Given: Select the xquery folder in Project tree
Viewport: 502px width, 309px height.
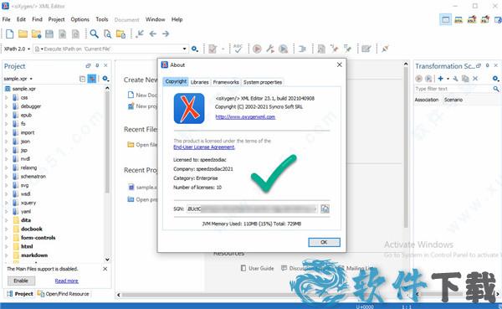Looking at the screenshot, I should [28, 203].
